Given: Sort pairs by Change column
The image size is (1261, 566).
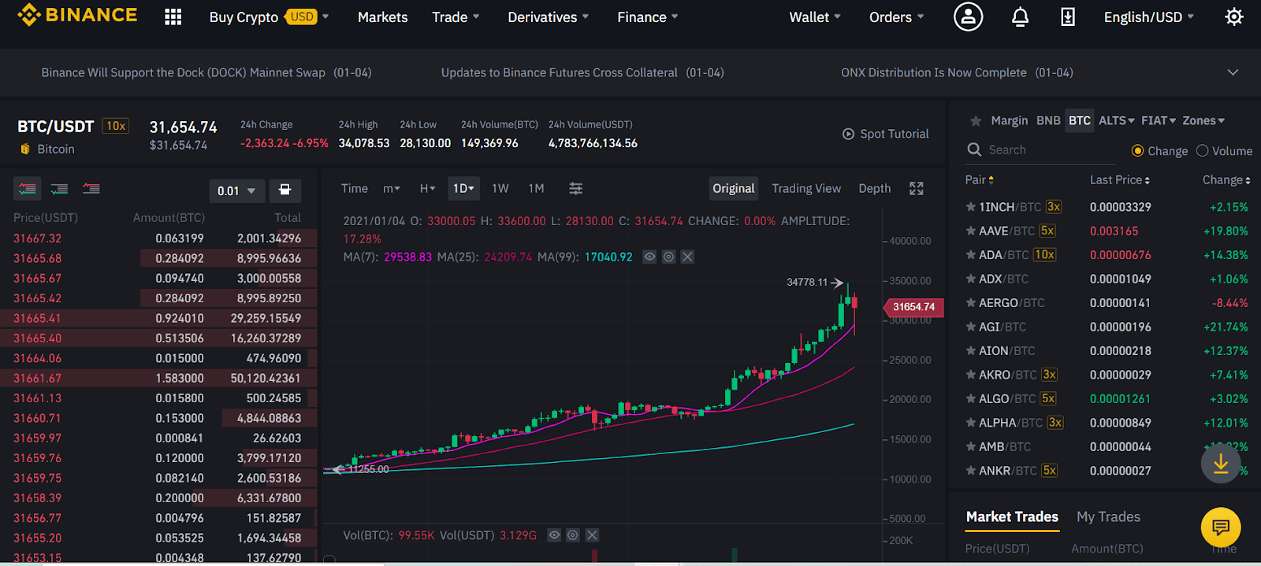Looking at the screenshot, I should point(1226,179).
